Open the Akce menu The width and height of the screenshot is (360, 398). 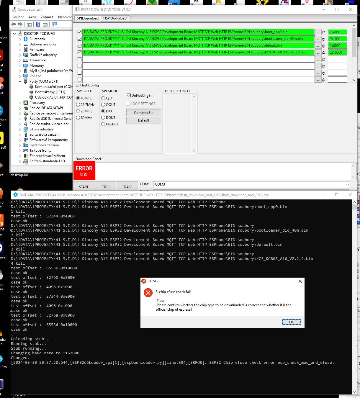[x=32, y=17]
